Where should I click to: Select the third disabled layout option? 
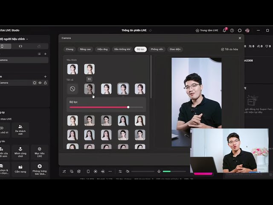pos(39,46)
